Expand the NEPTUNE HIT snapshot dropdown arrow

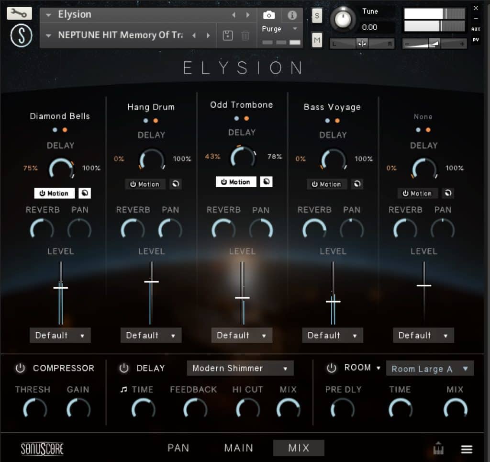point(48,35)
